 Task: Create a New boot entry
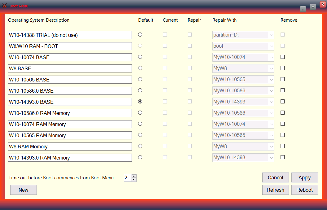[x=23, y=190]
